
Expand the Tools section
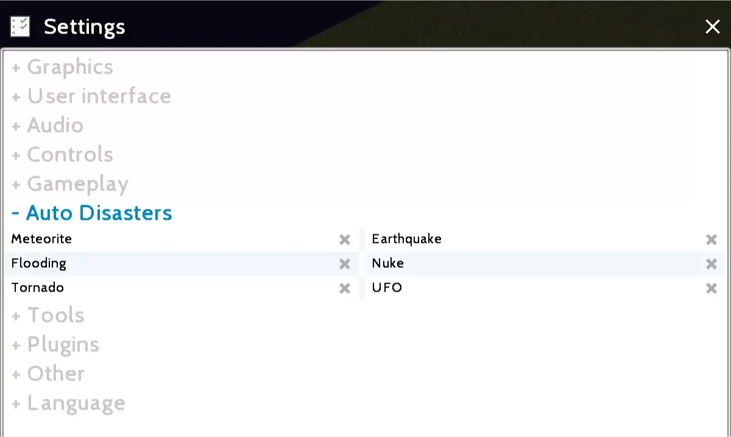coord(48,315)
